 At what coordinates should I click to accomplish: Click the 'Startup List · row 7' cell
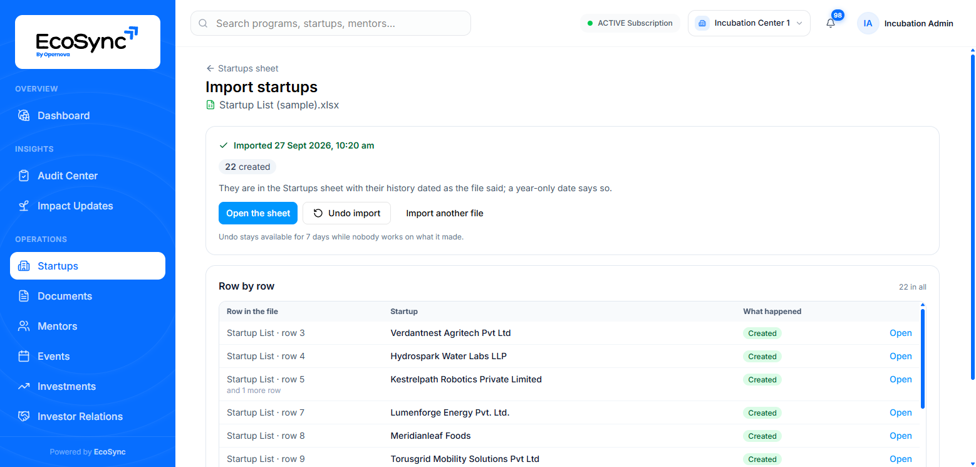[266, 412]
